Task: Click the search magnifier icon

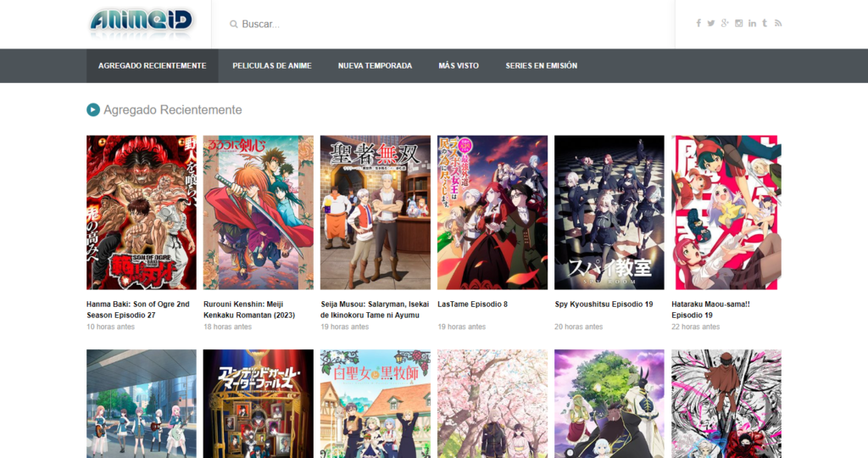Action: click(x=234, y=25)
